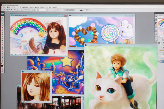Screen dimensions: 164x109
Task: Click the Color panel foreground swatch
Action: pos(159,43)
